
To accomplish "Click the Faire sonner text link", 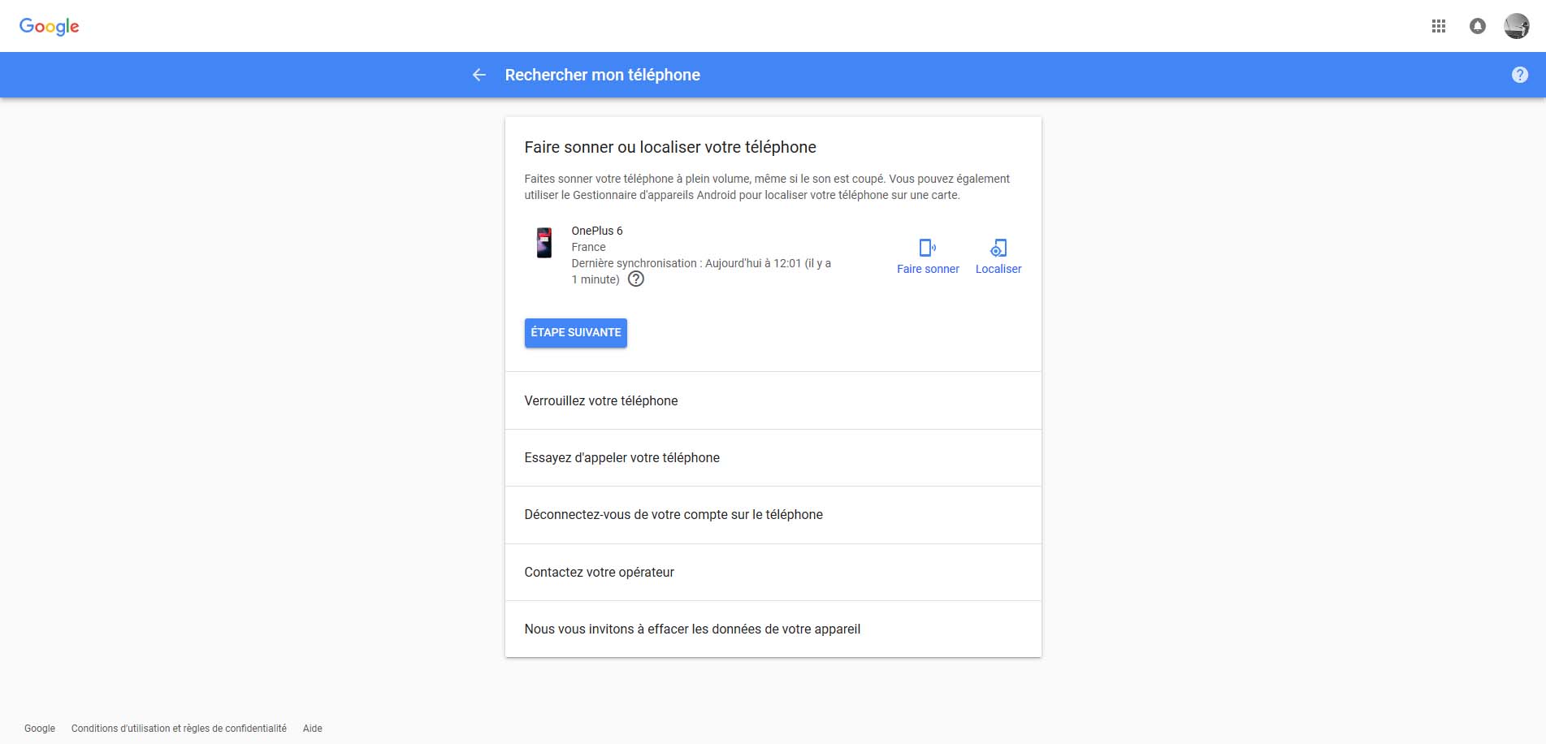I will coord(928,269).
